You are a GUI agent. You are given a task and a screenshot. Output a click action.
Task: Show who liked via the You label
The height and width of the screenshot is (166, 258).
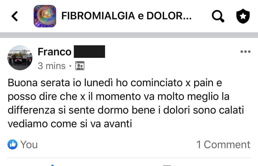29,144
